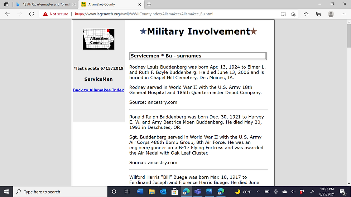Click the taskbar search box

pyautogui.click(x=60, y=192)
